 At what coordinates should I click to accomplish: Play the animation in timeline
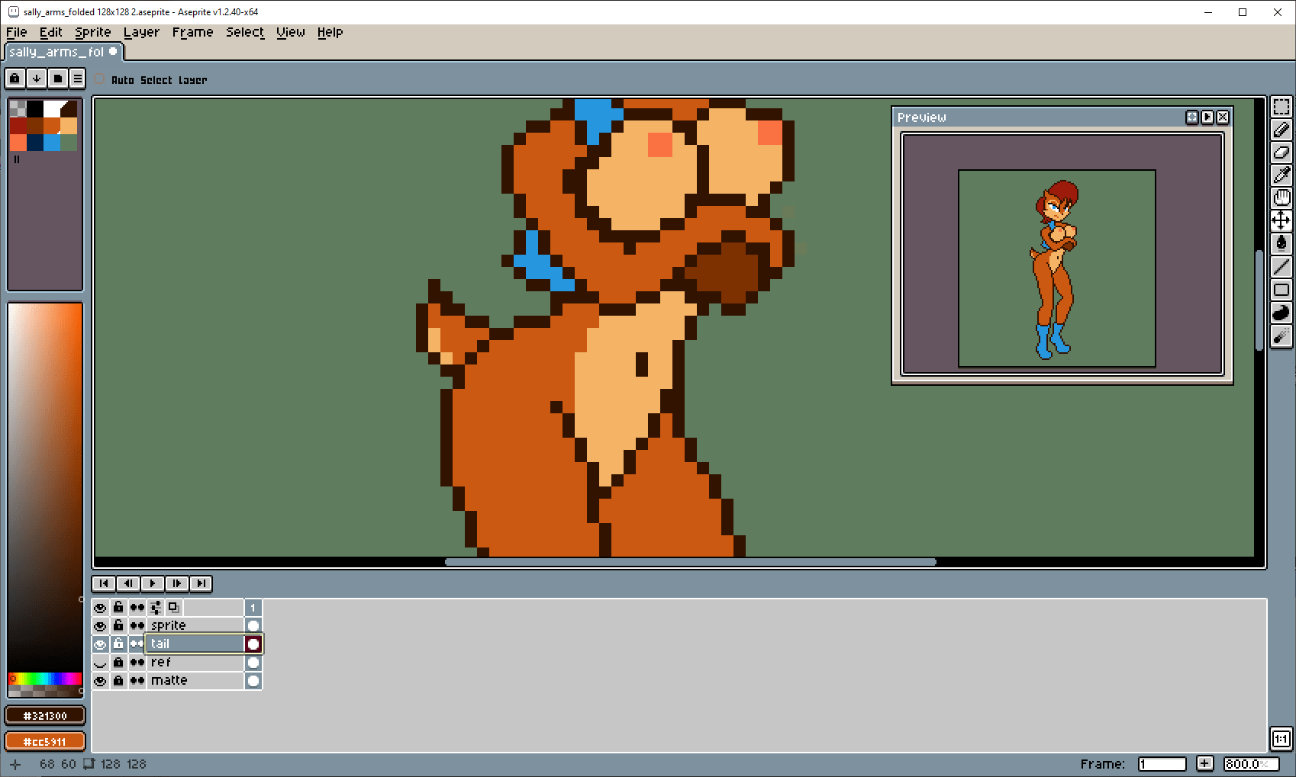tap(153, 583)
